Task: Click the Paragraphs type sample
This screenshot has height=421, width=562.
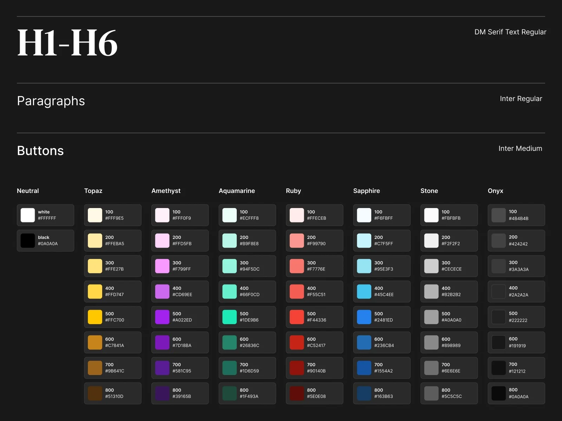Action: pyautogui.click(x=51, y=101)
